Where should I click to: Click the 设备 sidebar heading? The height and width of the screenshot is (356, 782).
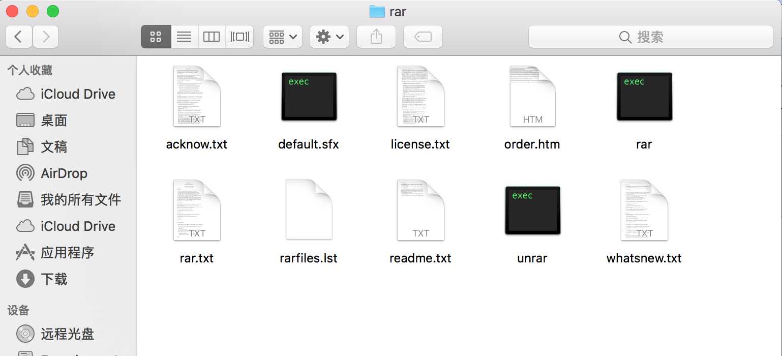coord(18,310)
